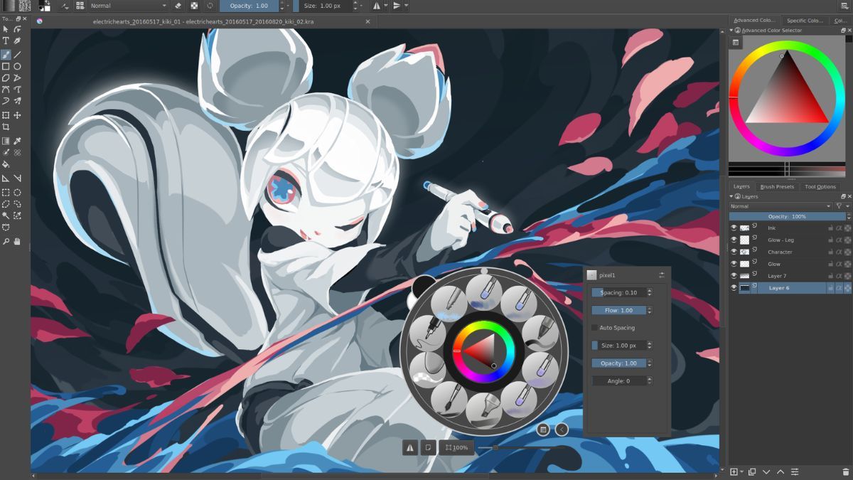The height and width of the screenshot is (480, 853).
Task: Toggle visibility of the Character layer
Action: click(734, 252)
